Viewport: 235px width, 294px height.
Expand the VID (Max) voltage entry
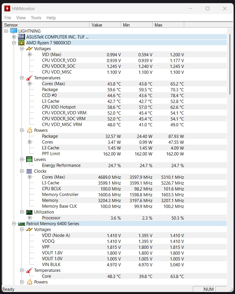[29, 55]
